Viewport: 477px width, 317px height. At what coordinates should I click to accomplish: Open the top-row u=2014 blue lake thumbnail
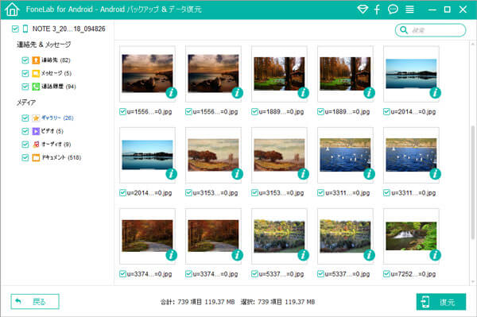411,74
